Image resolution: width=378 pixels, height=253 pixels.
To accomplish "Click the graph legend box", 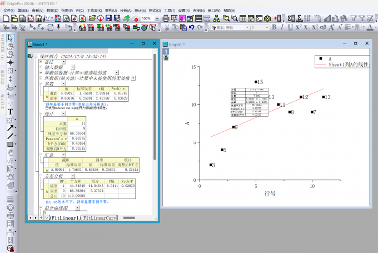I will pyautogui.click(x=342, y=62).
